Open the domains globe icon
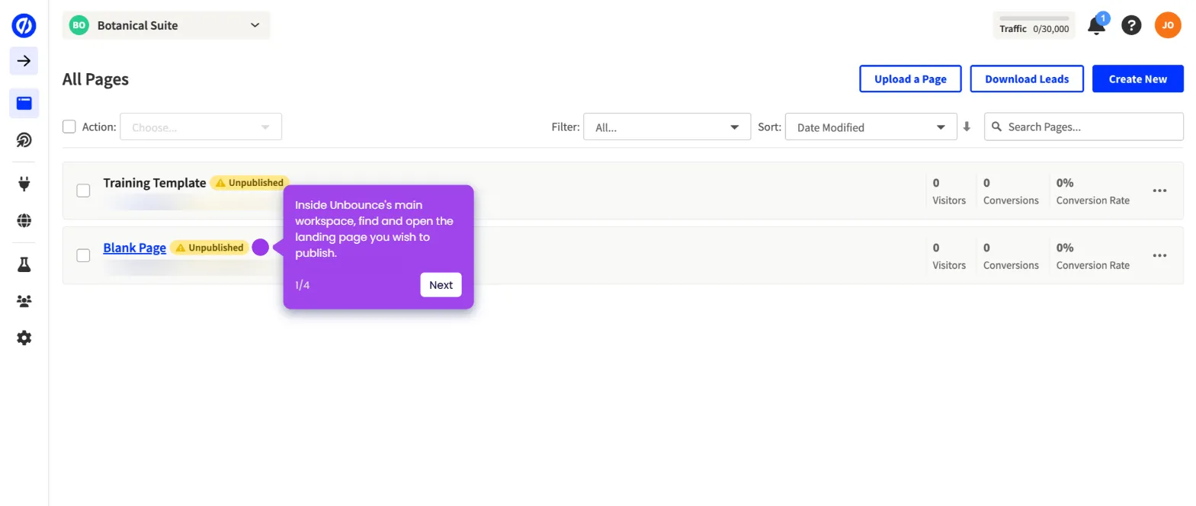This screenshot has height=506, width=1196. [x=24, y=220]
